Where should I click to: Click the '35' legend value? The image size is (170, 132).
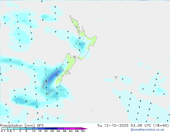click(x=64, y=131)
